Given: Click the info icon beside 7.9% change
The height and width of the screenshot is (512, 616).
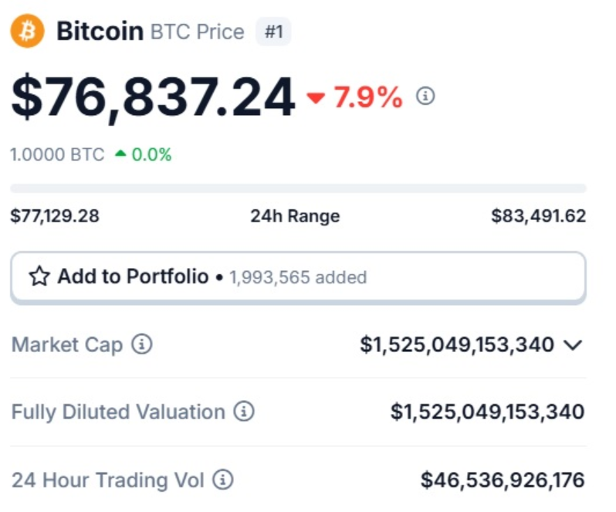Looking at the screenshot, I should [x=425, y=97].
